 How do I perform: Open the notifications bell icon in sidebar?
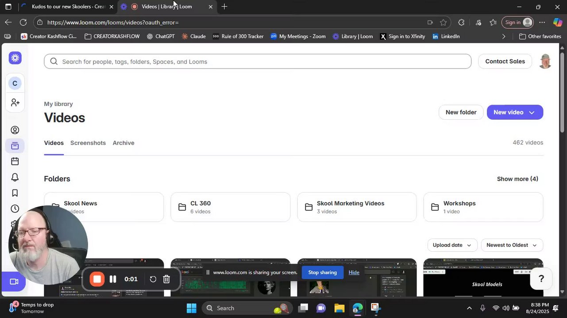[x=15, y=177]
